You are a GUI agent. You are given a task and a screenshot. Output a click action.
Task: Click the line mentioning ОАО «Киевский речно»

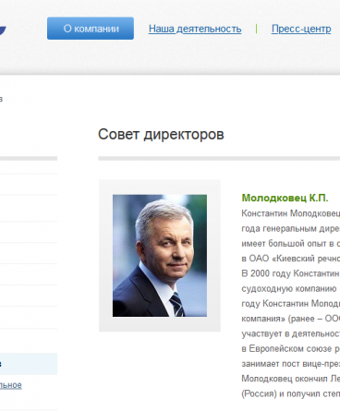click(291, 259)
